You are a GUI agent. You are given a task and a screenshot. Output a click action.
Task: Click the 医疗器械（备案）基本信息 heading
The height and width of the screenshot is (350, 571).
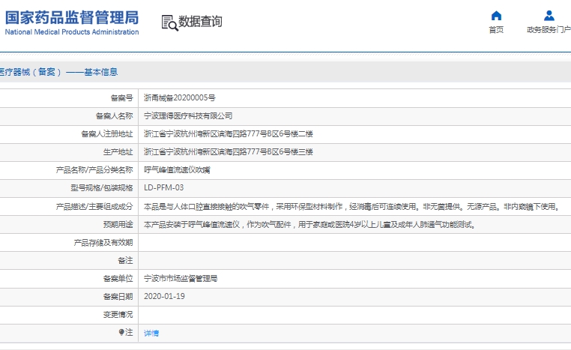pyautogui.click(x=58, y=72)
